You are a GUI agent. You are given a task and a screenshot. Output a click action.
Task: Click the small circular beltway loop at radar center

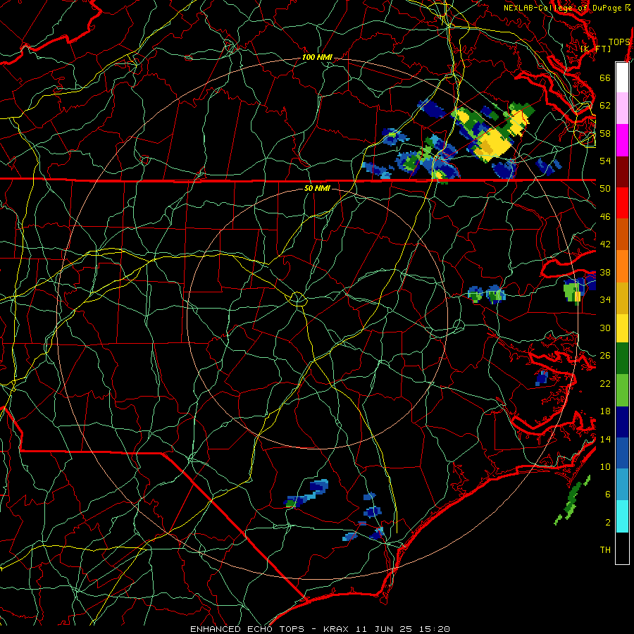297,299
